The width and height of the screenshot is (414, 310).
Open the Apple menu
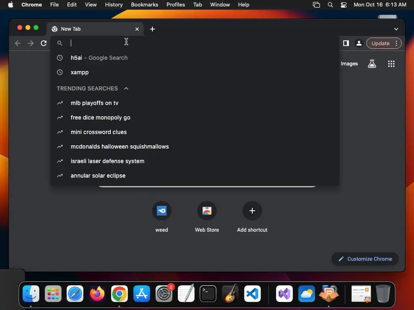pos(11,5)
